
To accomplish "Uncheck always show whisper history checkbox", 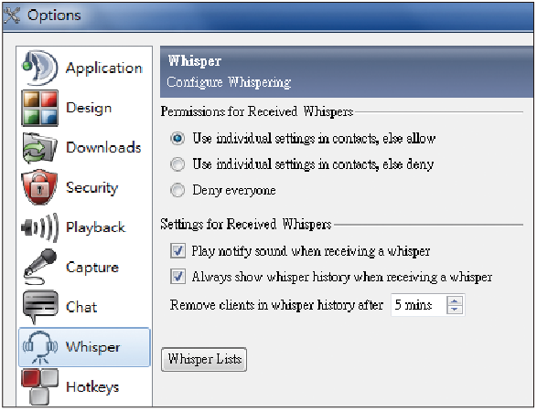I will [177, 276].
